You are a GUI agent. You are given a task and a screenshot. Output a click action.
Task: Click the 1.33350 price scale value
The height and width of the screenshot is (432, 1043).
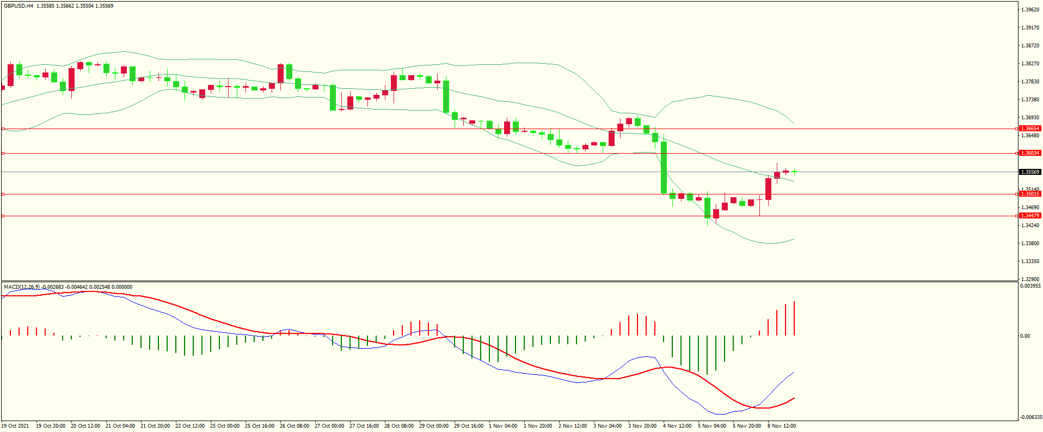coord(1030,261)
